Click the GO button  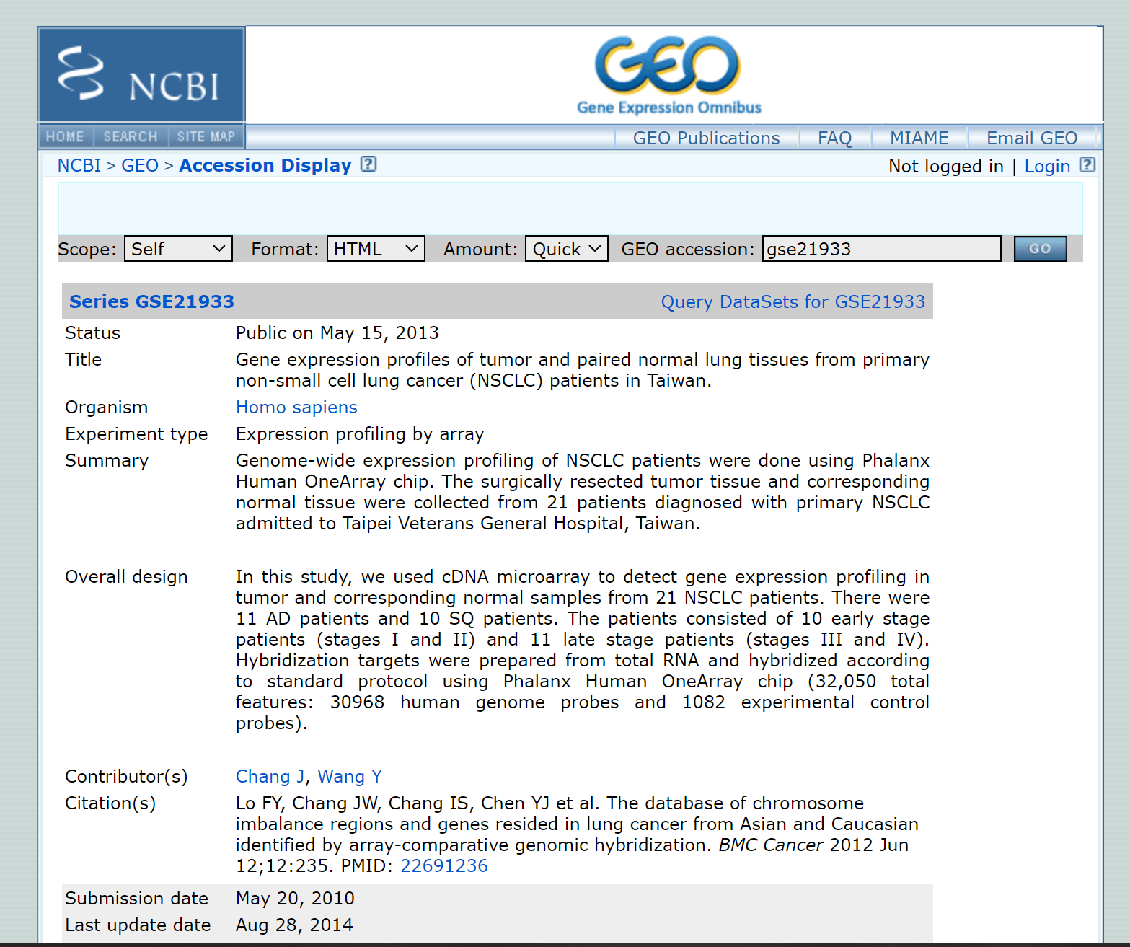coord(1040,249)
